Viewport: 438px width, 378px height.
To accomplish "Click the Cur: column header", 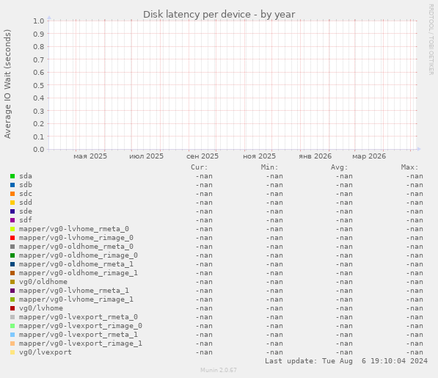I will point(200,167).
